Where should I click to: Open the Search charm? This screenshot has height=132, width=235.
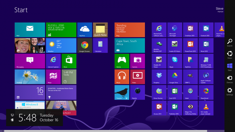click(230, 43)
